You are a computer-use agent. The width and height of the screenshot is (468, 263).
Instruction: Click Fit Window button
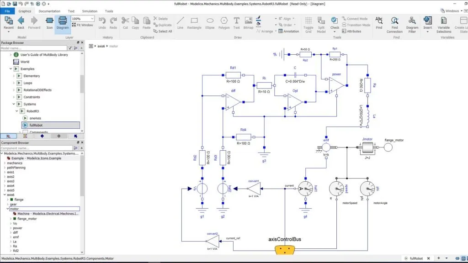[x=82, y=25]
